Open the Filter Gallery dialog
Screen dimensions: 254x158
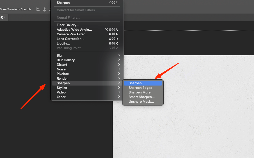tap(87, 25)
